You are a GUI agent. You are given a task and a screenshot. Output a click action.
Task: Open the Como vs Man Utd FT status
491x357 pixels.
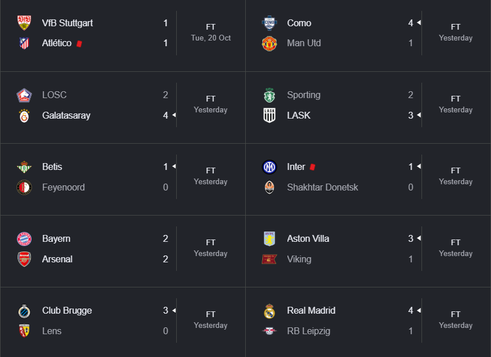[456, 27]
